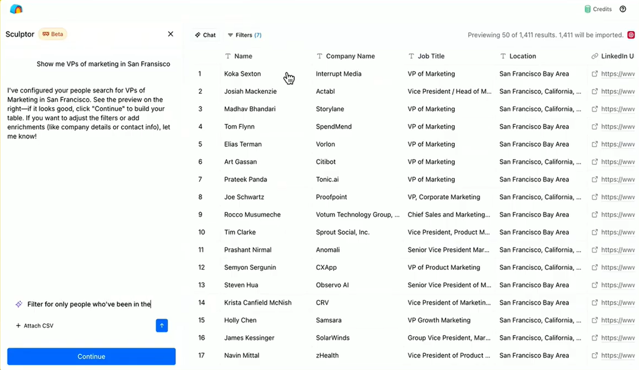The image size is (639, 370).
Task: Click the red stop icon beside results count
Action: pos(631,35)
